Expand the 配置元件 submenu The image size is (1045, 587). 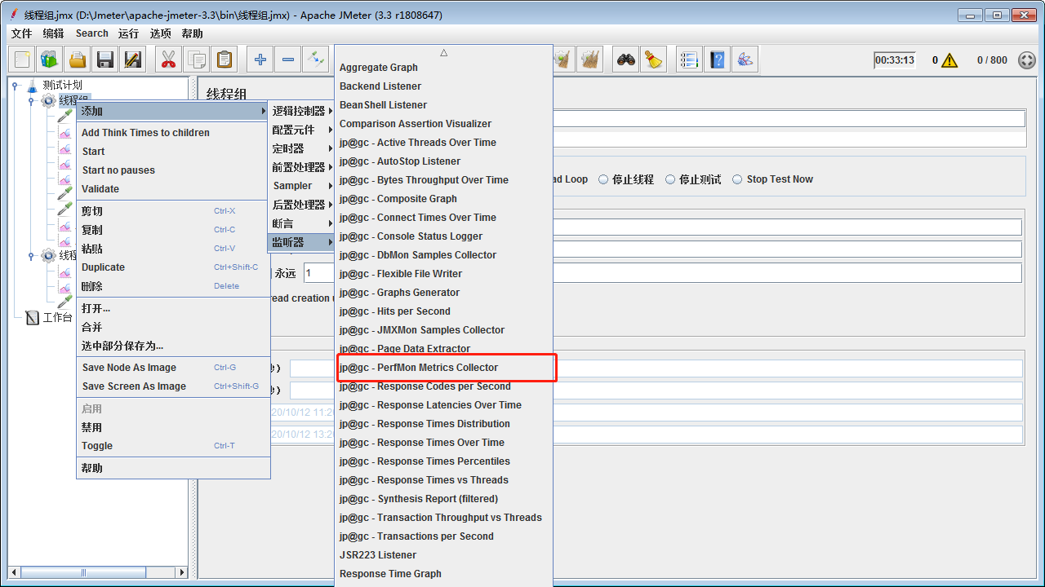point(302,130)
